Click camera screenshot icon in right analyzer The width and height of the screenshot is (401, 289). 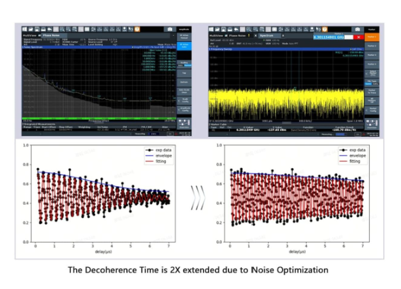(x=358, y=29)
